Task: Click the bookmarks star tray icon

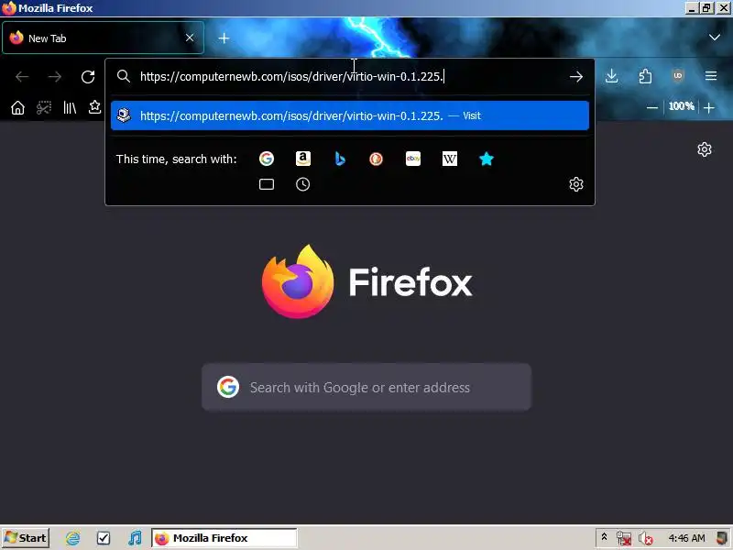Action: 95,107
